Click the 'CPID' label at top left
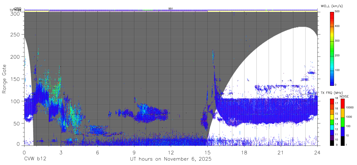Image resolution: width=357 pixels, height=165 pixels. 18,9
